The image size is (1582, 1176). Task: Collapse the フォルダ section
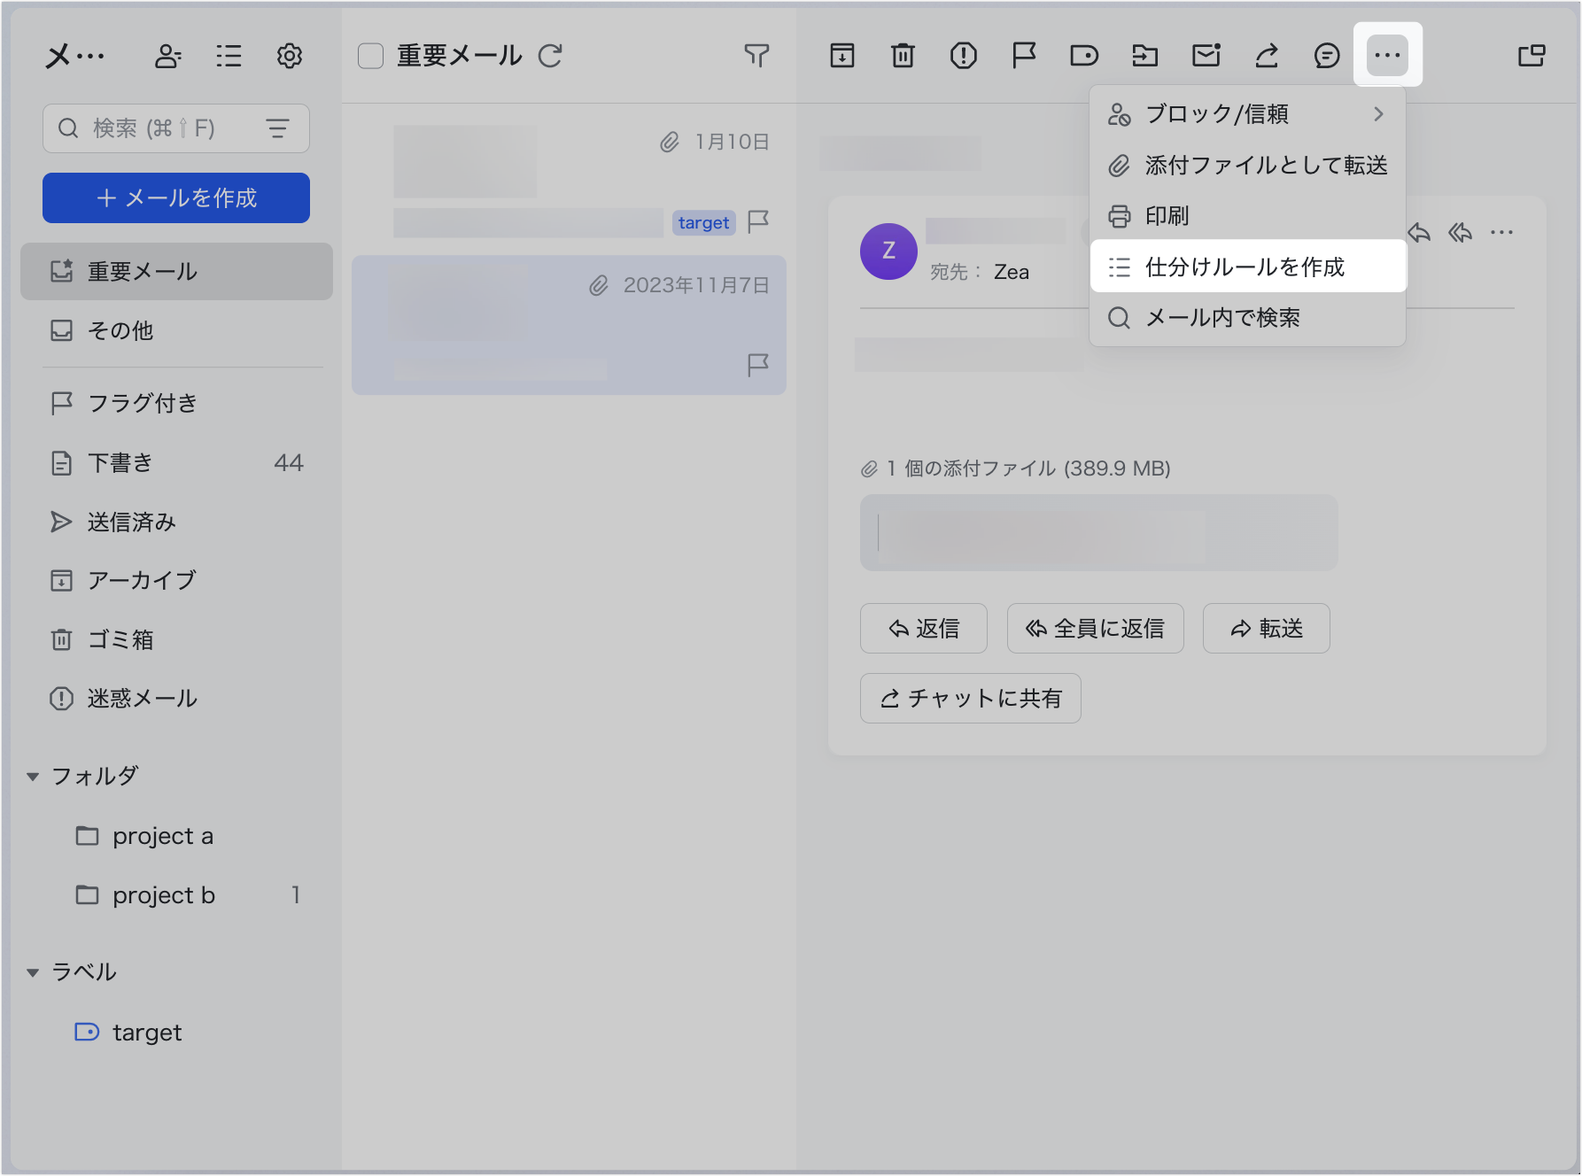(x=33, y=777)
